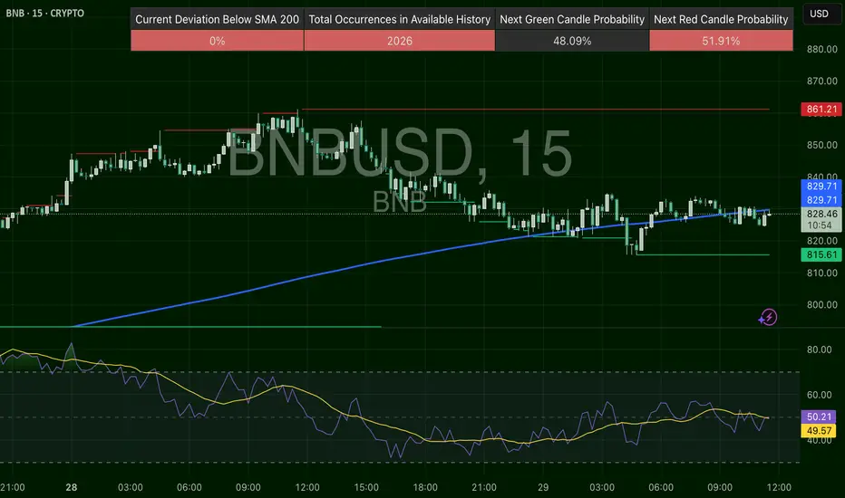The width and height of the screenshot is (845, 498).
Task: Select the red 861.21 price label
Action: pos(821,110)
